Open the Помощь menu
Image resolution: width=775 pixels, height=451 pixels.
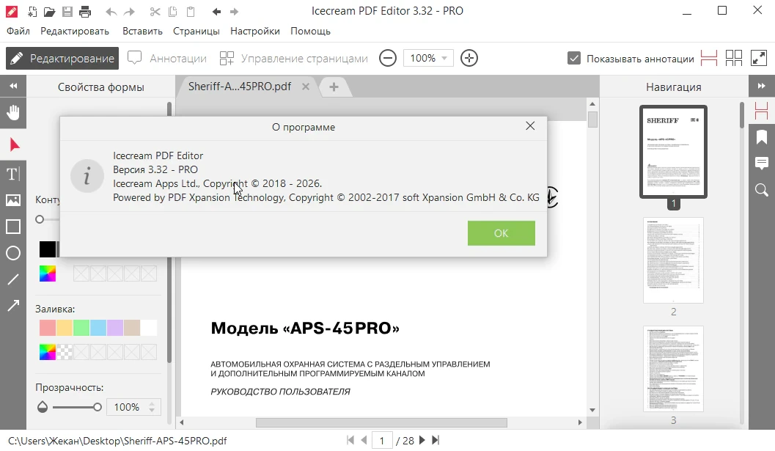pyautogui.click(x=310, y=31)
